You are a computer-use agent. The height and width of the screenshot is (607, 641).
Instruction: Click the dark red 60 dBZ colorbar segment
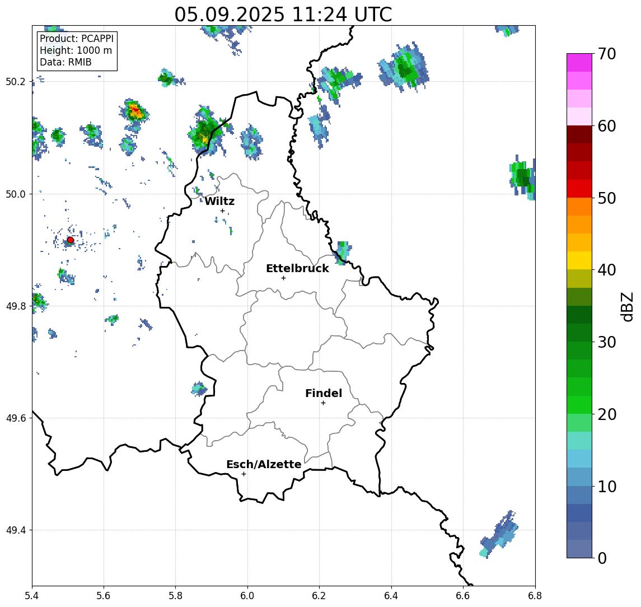(x=579, y=134)
